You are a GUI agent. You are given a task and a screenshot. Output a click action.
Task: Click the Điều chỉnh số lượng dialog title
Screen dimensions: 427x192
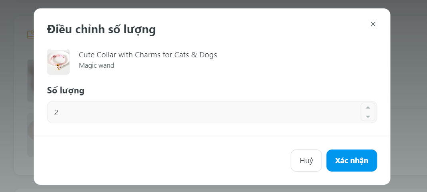[101, 29]
